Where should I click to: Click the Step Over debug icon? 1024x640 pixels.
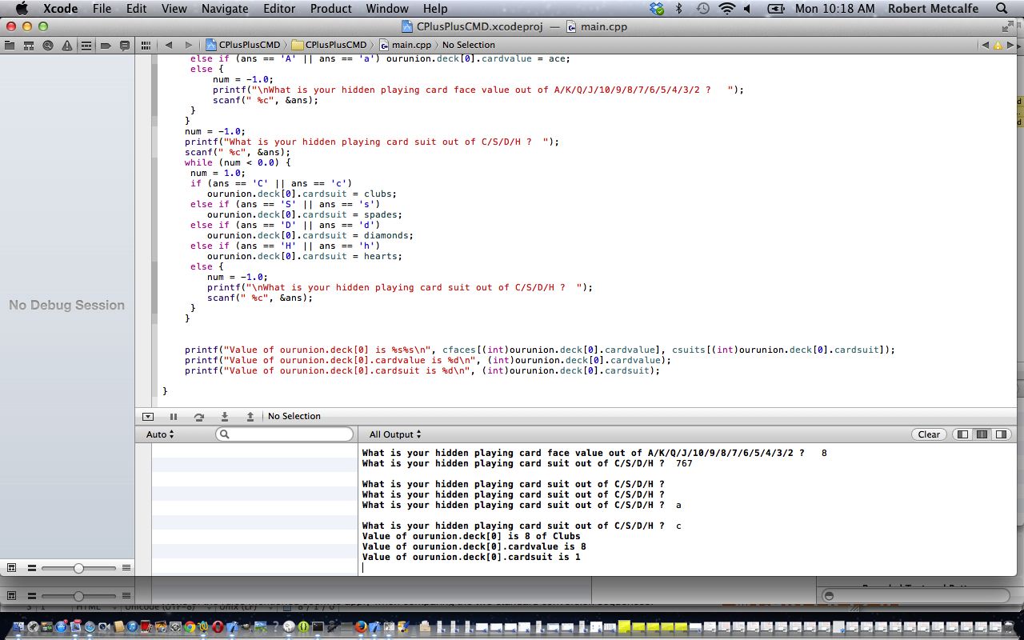[x=199, y=416]
